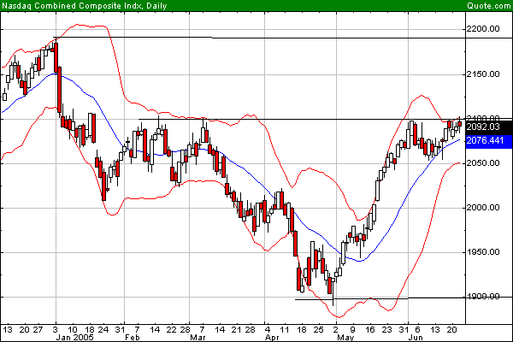The height and width of the screenshot is (342, 513).
Task: Open the Quote.com label in header
Action: 488,6
